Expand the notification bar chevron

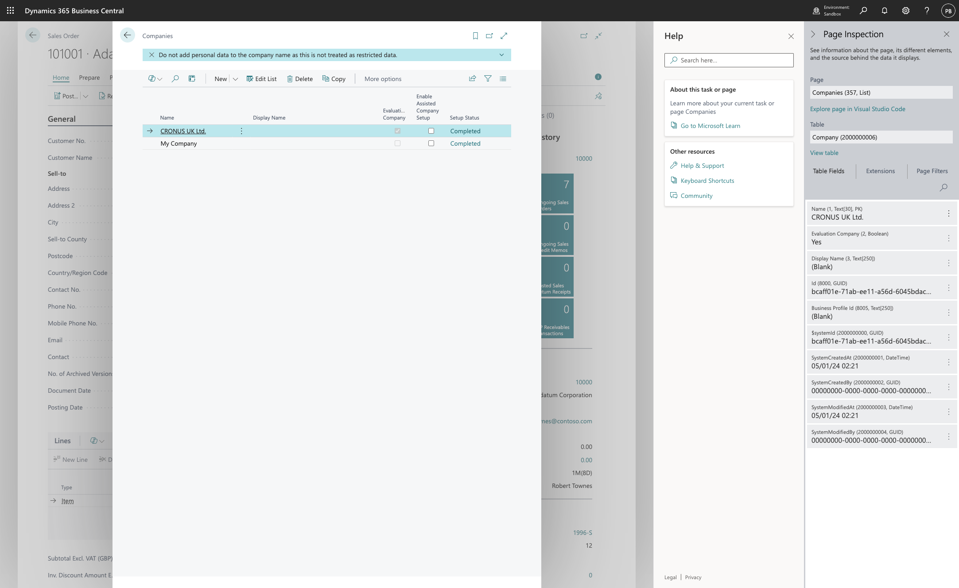click(x=501, y=55)
